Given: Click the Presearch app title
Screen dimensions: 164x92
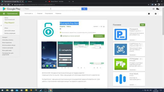Looking at the screenshot, I should point(134,29).
